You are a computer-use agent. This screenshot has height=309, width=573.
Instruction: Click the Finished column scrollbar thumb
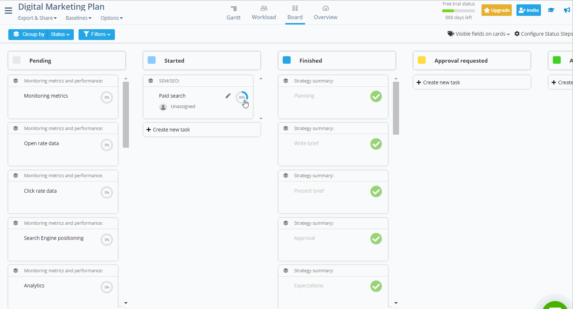click(x=396, y=108)
